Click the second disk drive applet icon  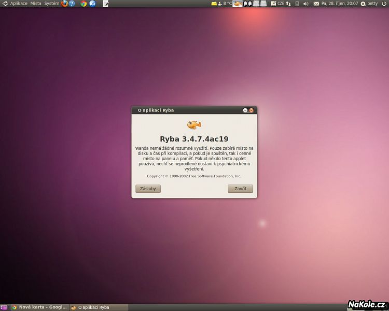tap(263, 4)
